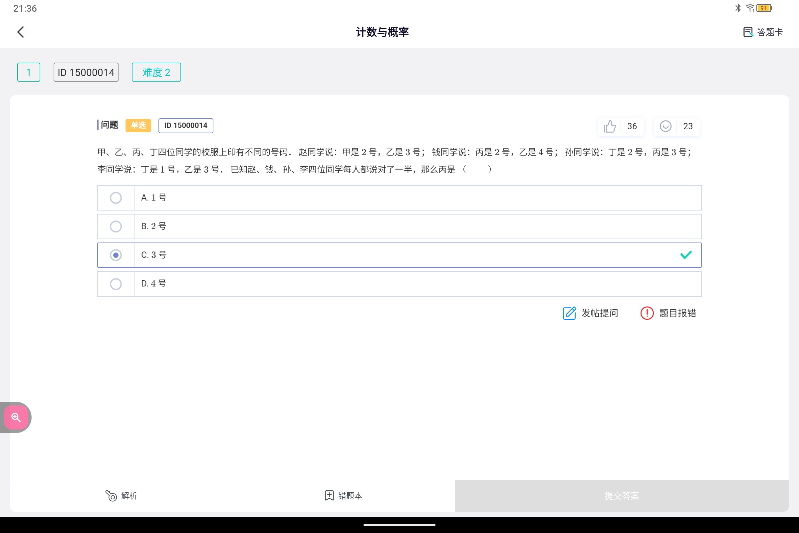Image resolution: width=799 pixels, height=533 pixels.
Task: Select radio button for D. 4号
Action: pyautogui.click(x=116, y=284)
